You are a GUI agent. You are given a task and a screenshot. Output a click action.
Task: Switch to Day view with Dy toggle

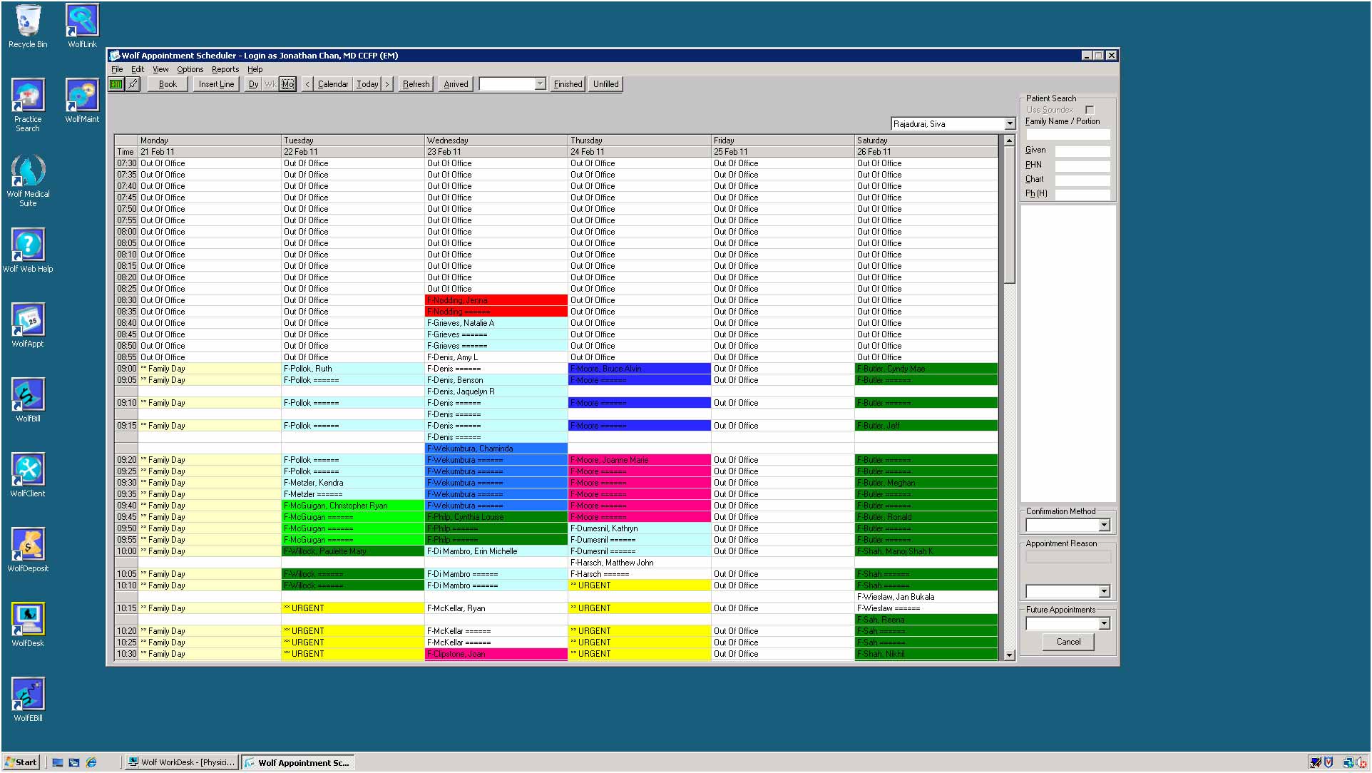(x=253, y=84)
